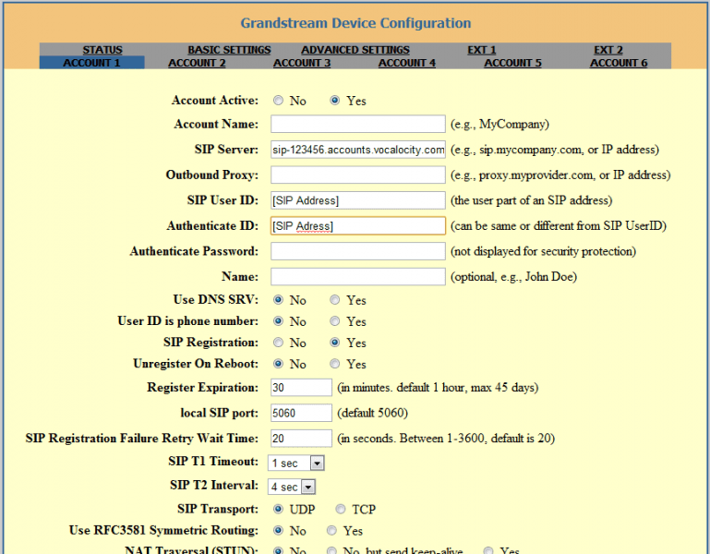Select Yes for Unregister On Reboot
Image resolution: width=710 pixels, height=554 pixels.
coord(334,363)
